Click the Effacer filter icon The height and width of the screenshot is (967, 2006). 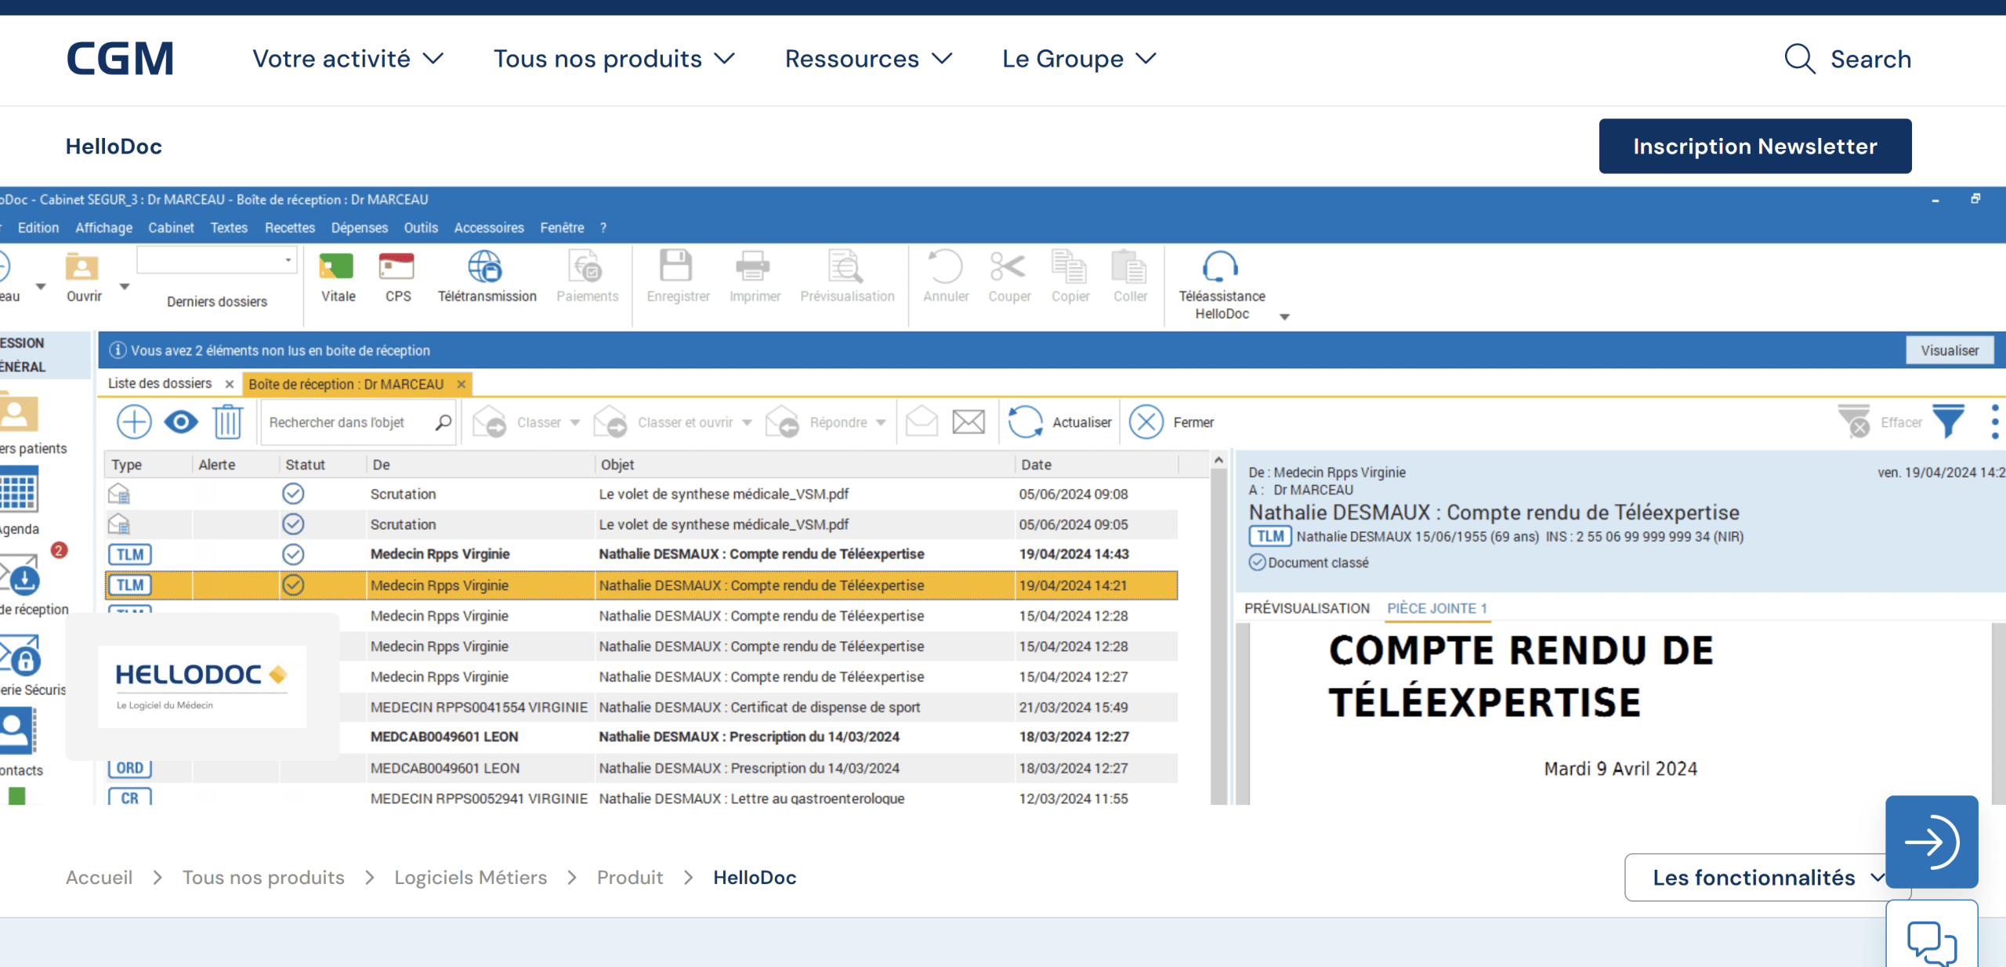[x=1854, y=421]
